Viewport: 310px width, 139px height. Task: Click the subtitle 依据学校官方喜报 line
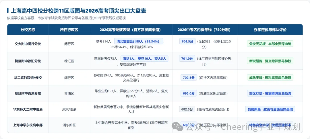click(x=66, y=18)
